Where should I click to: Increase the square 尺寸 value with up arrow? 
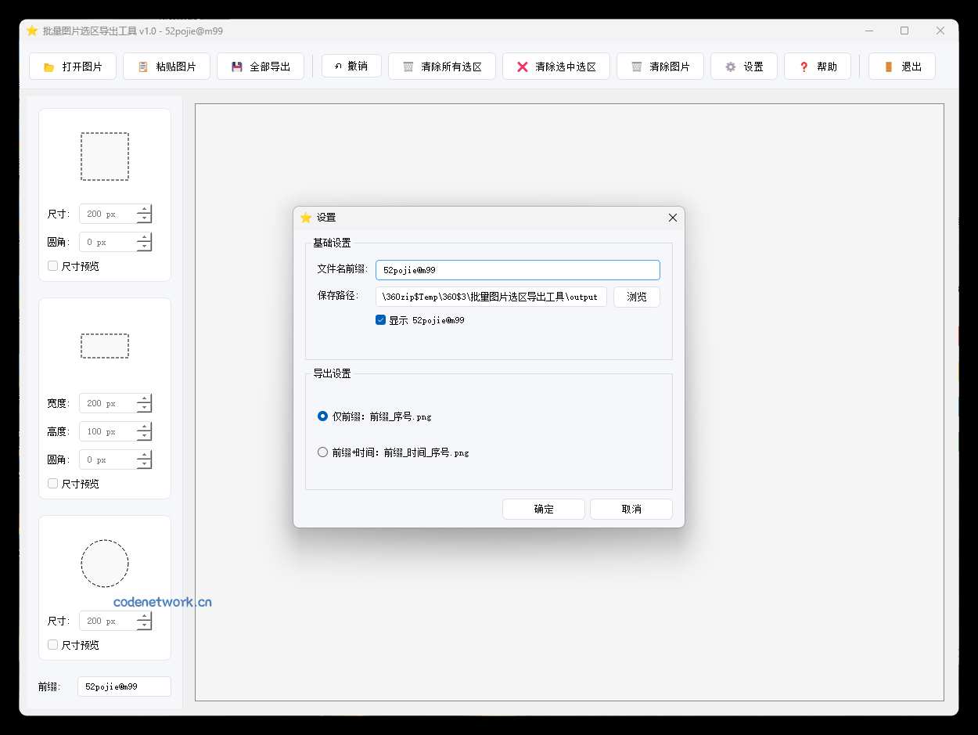coord(144,210)
